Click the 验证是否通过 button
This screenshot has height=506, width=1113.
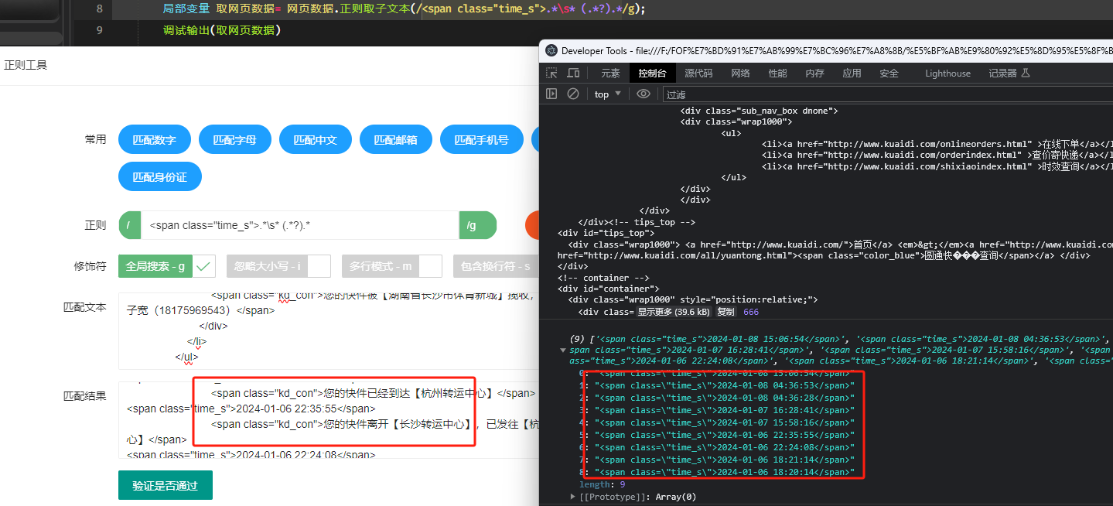point(165,485)
